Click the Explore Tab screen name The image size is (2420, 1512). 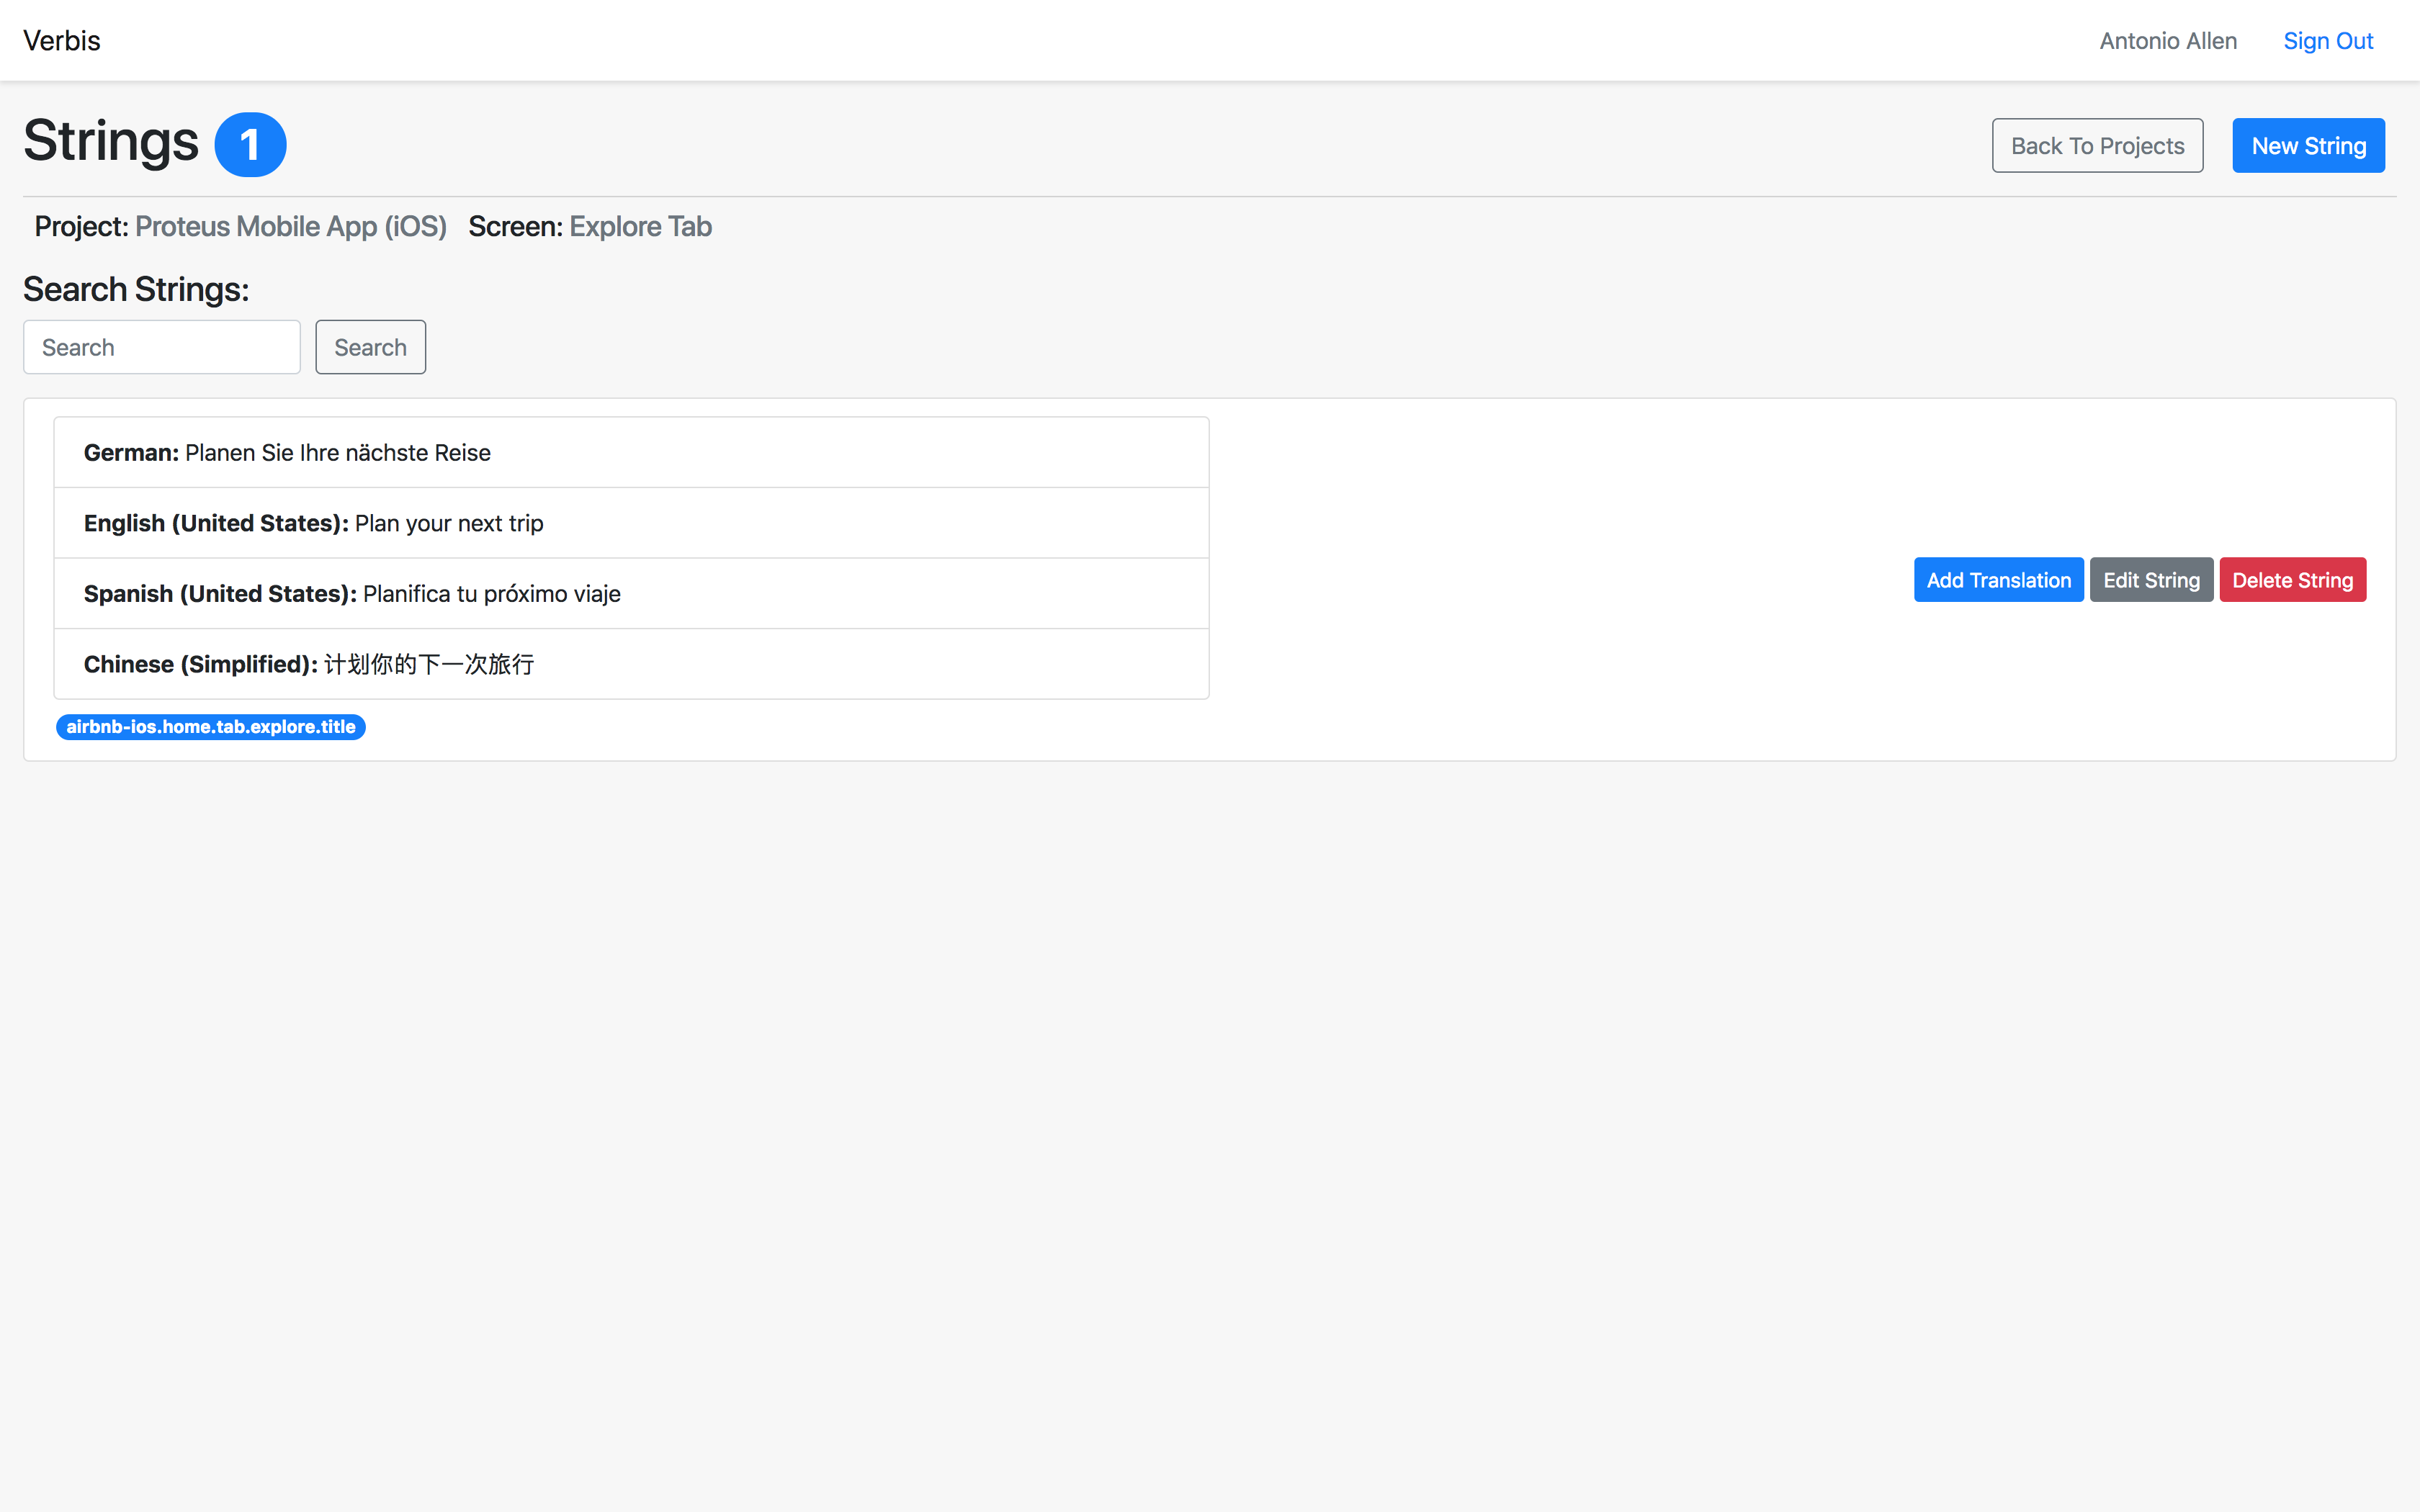pyautogui.click(x=640, y=227)
